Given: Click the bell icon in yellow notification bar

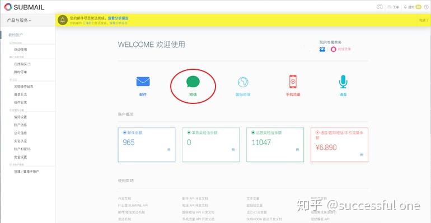Looking at the screenshot, I should point(63,20).
